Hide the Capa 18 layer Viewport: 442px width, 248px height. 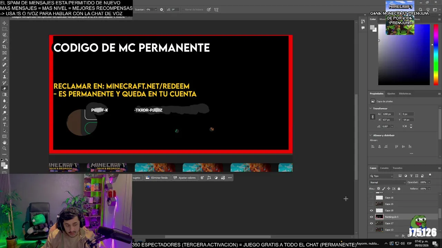(372, 210)
